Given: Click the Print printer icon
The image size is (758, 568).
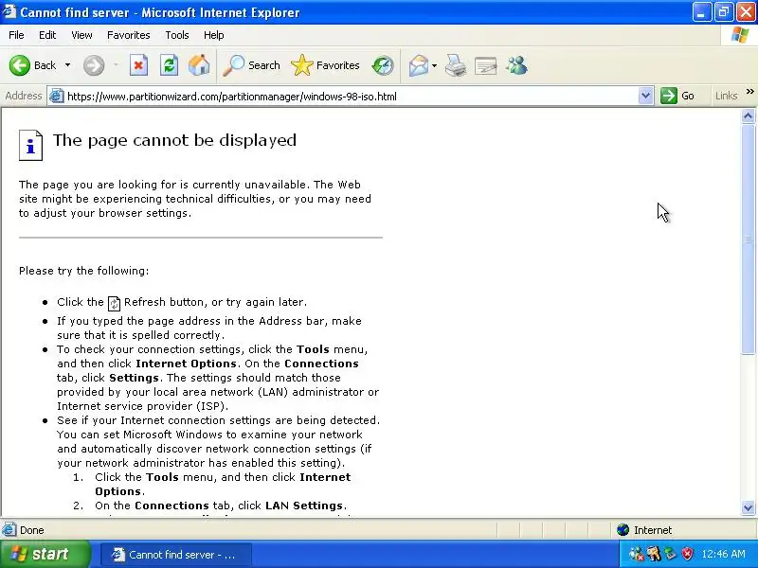Looking at the screenshot, I should click(x=456, y=65).
